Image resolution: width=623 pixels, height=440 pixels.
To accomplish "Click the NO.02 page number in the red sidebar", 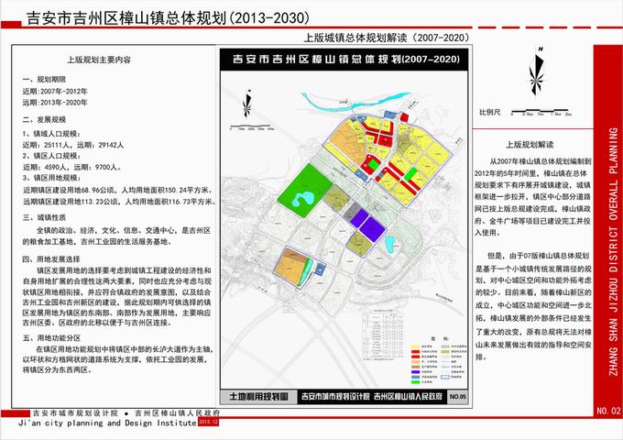I will click(x=608, y=411).
